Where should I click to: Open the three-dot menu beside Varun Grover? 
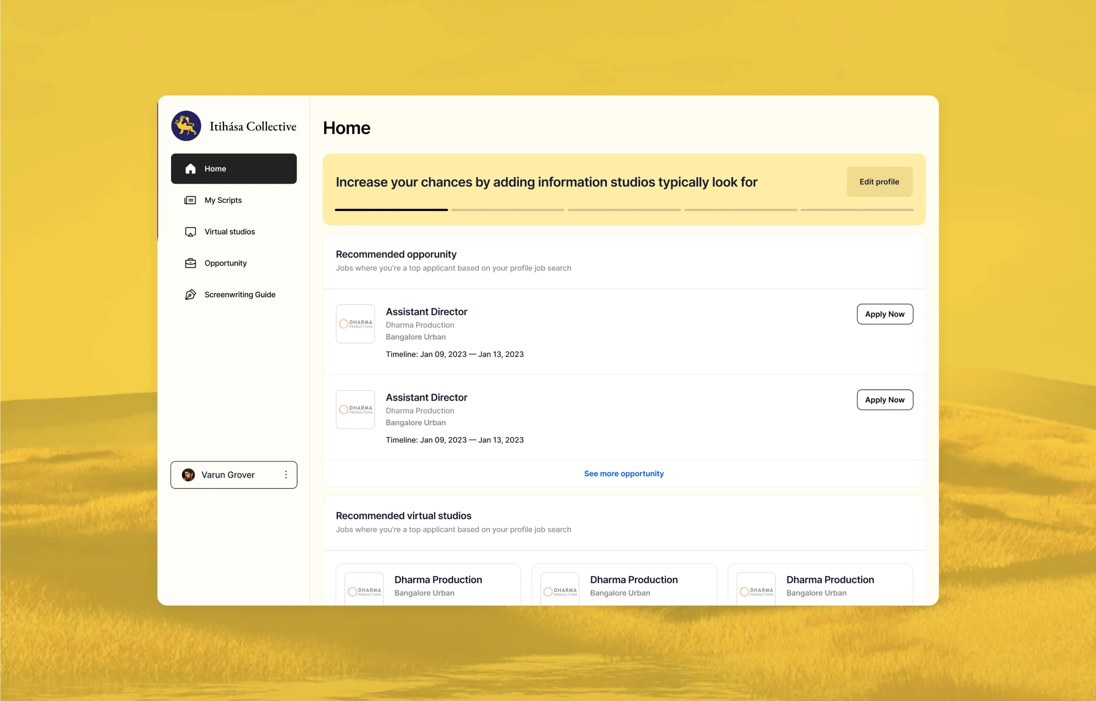click(286, 475)
